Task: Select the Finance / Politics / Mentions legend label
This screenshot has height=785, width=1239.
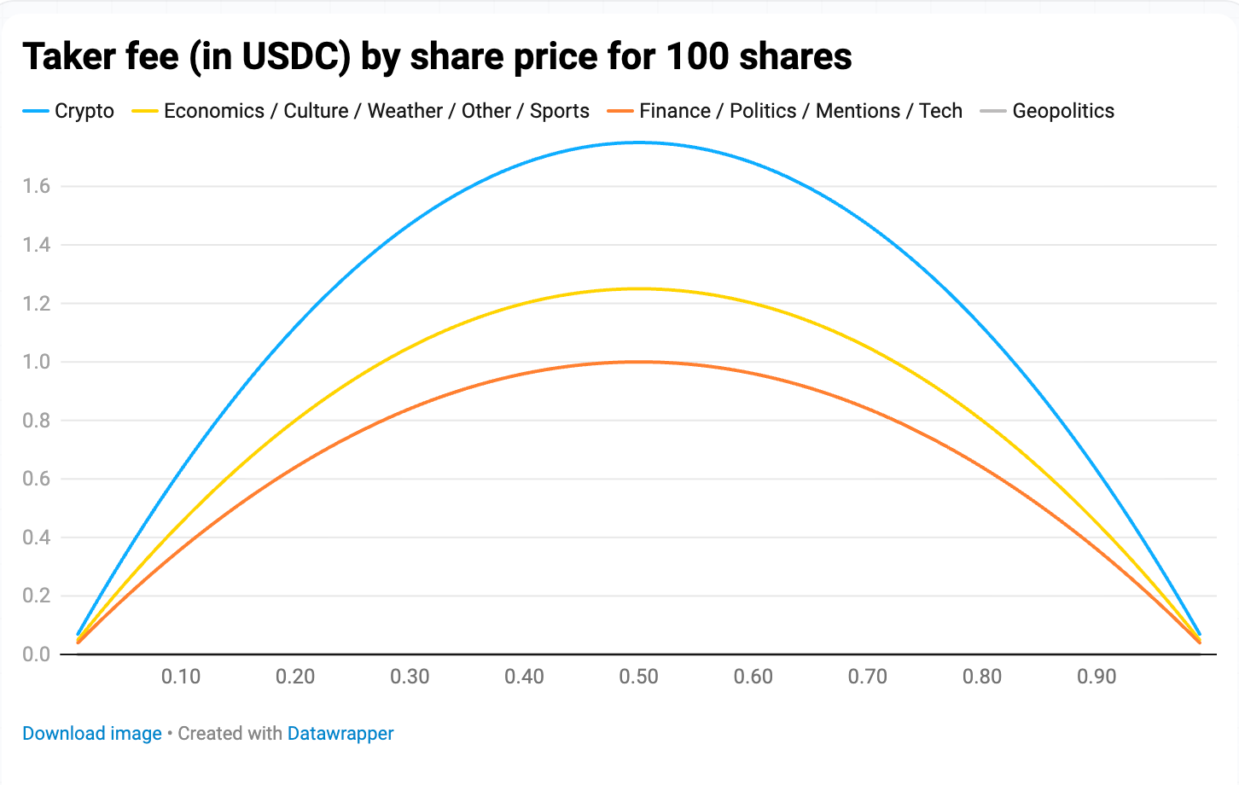Action: click(800, 112)
